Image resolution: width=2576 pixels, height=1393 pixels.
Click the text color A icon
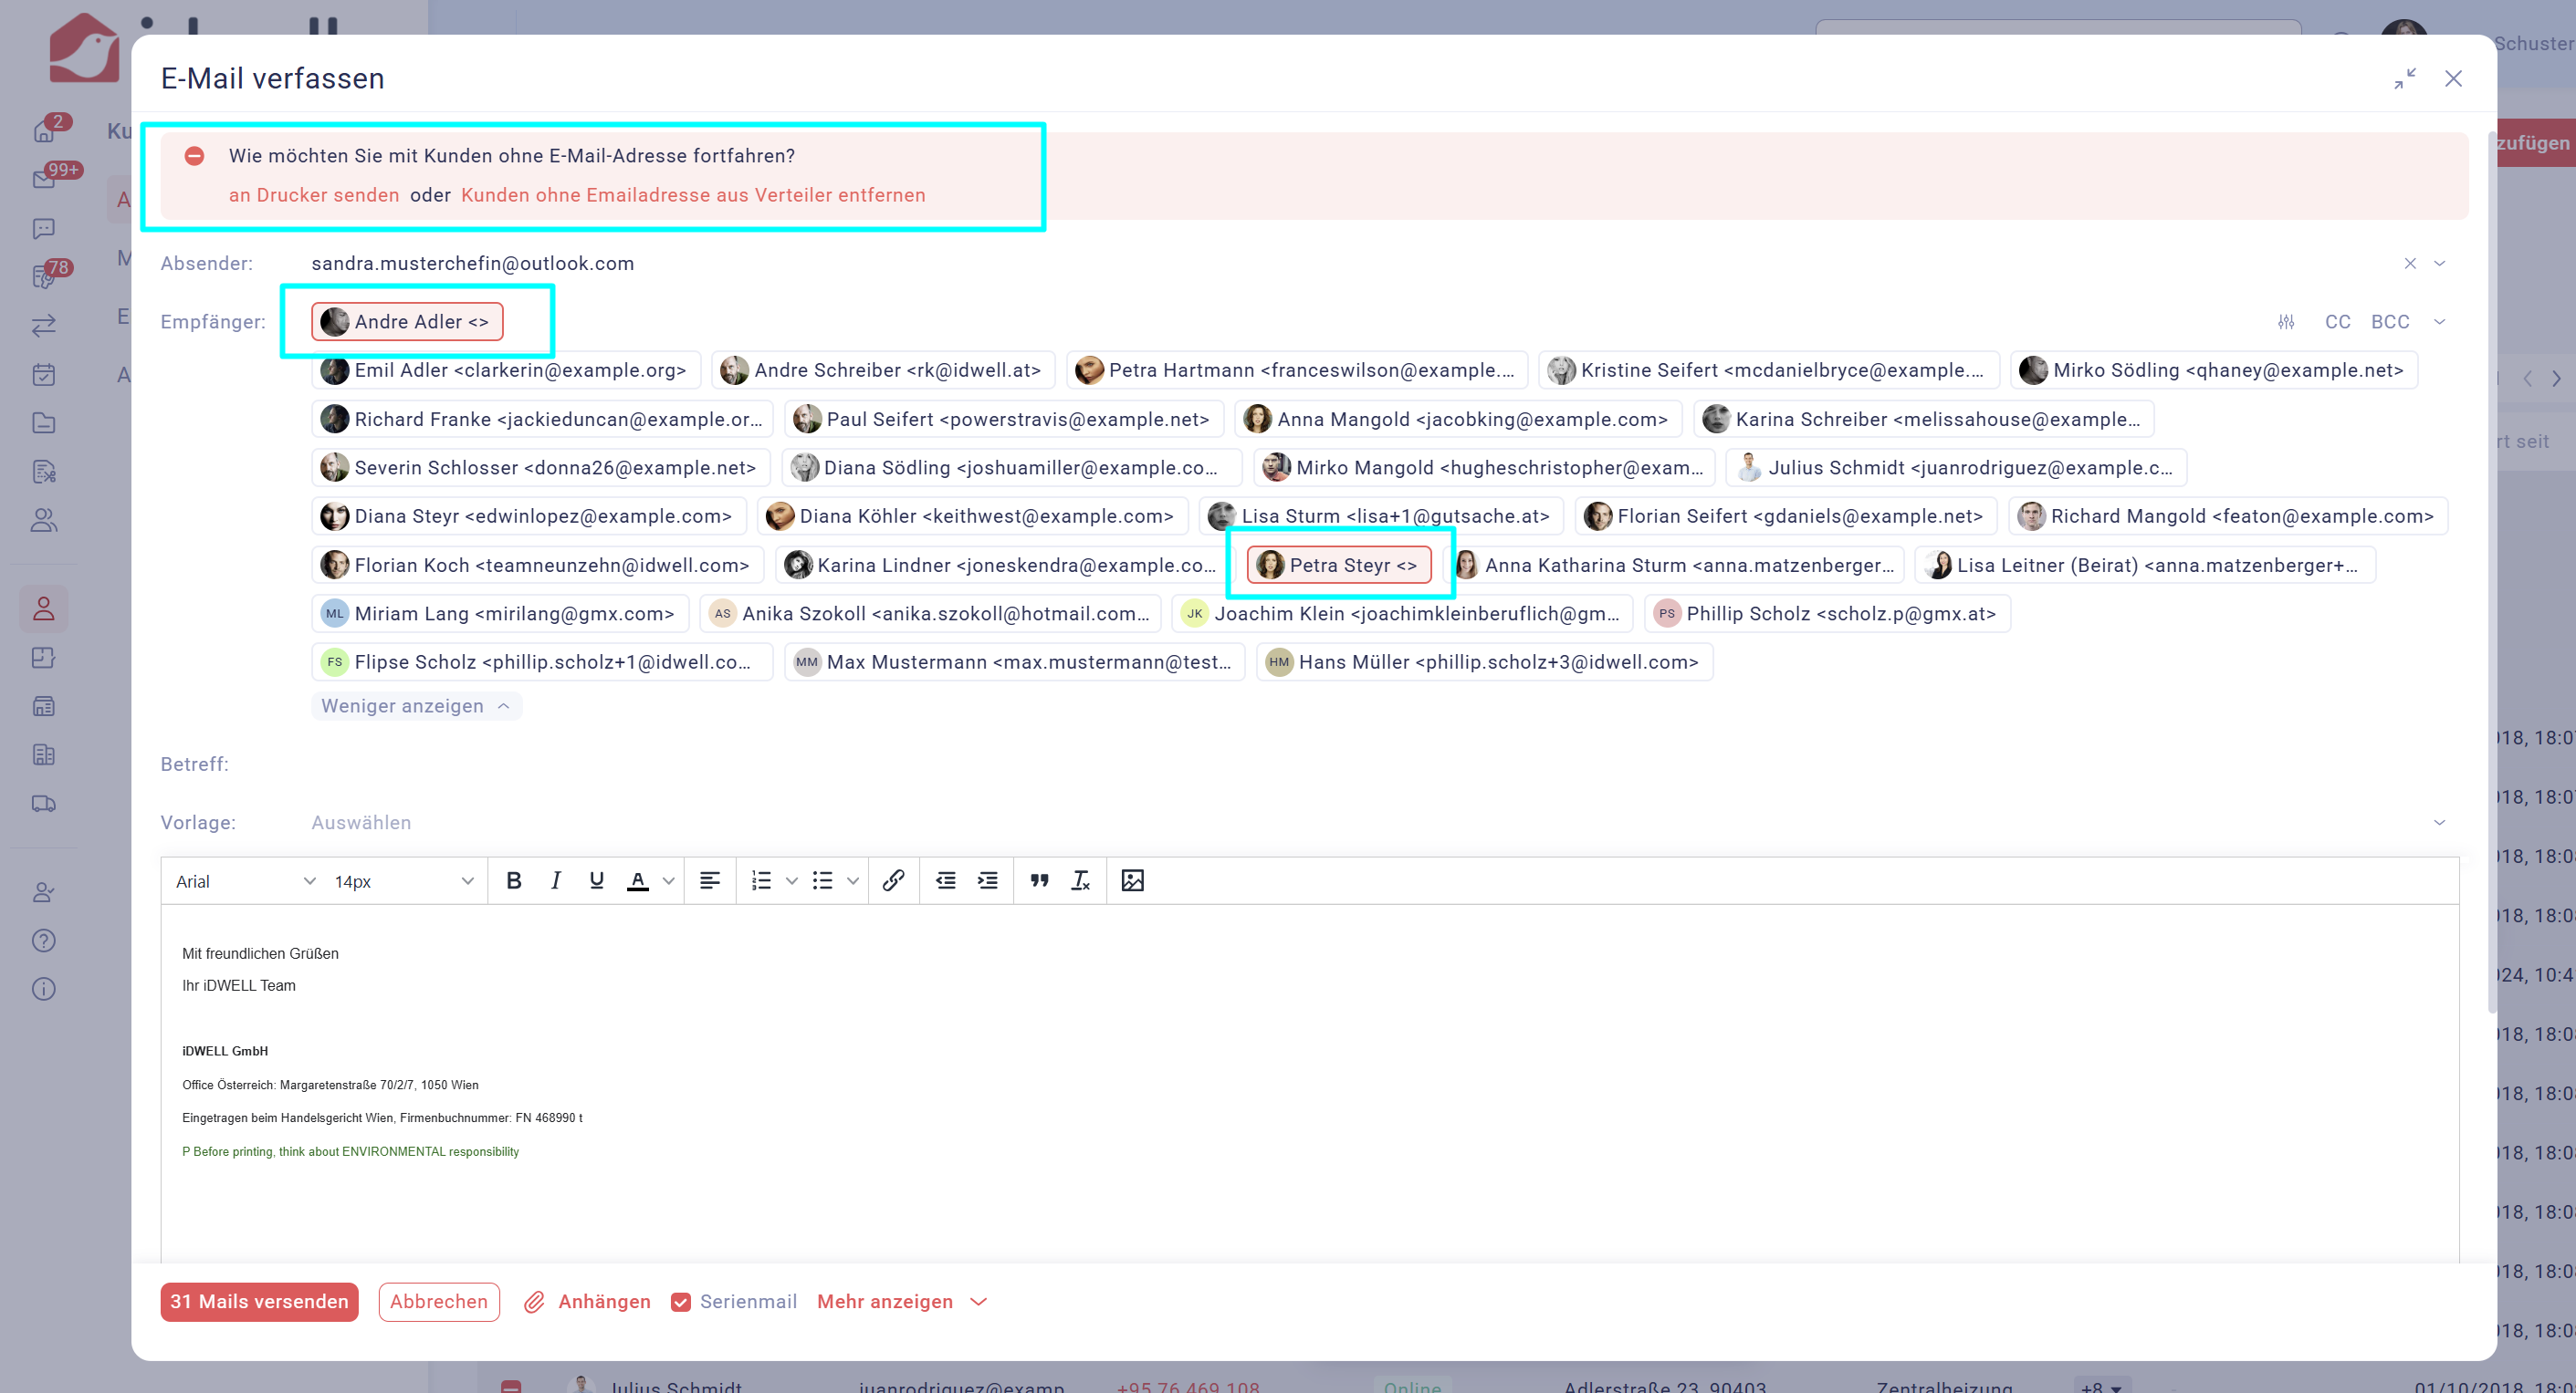click(x=637, y=880)
